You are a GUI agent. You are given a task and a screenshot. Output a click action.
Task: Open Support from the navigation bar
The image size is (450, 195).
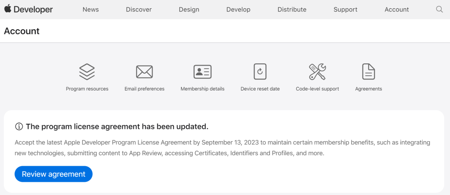[x=345, y=10]
